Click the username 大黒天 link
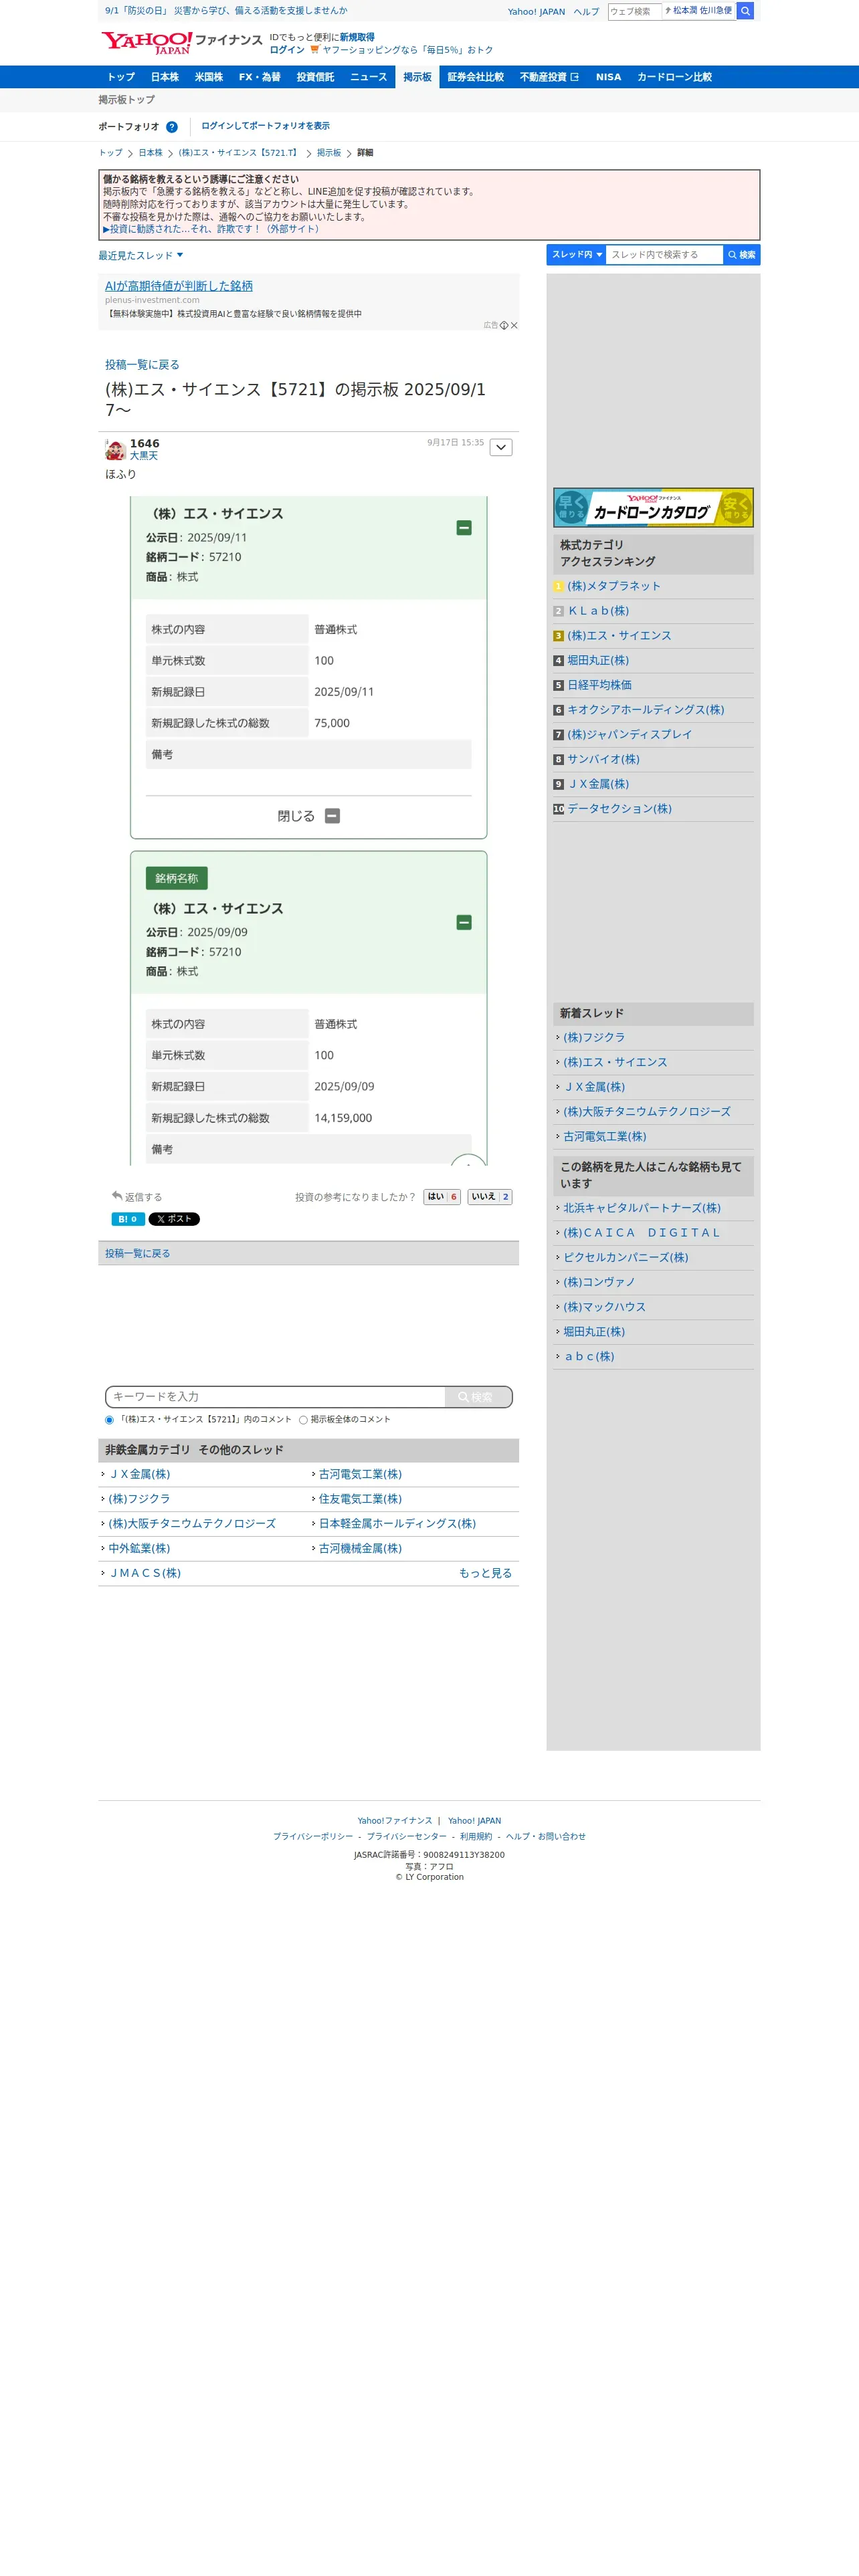The image size is (859, 2576). coord(143,456)
